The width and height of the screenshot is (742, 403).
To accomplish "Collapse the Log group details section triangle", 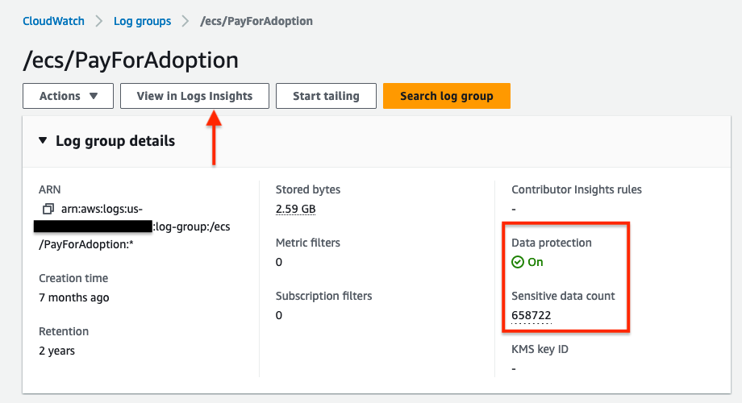I will click(x=43, y=140).
